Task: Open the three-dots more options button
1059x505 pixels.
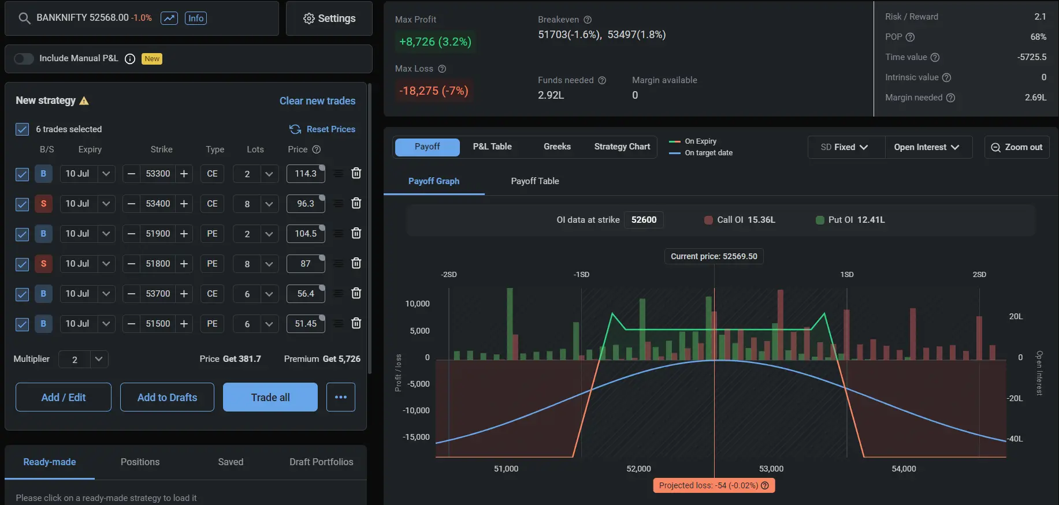Action: (341, 397)
